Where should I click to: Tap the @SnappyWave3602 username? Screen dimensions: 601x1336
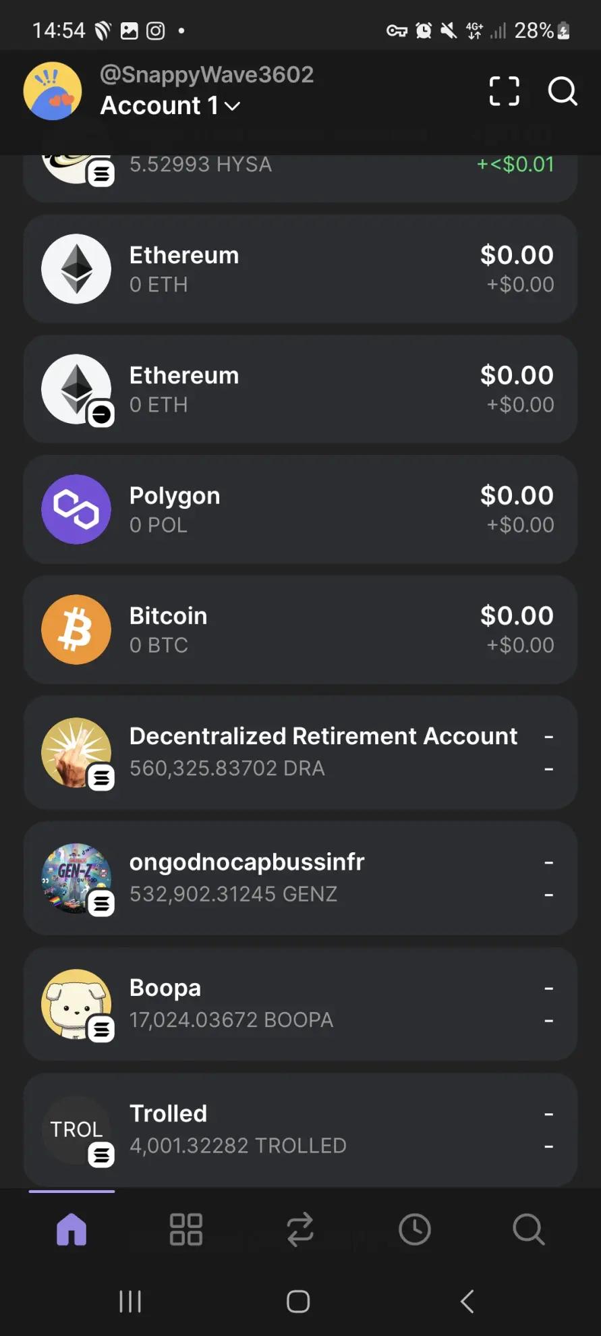(x=207, y=74)
